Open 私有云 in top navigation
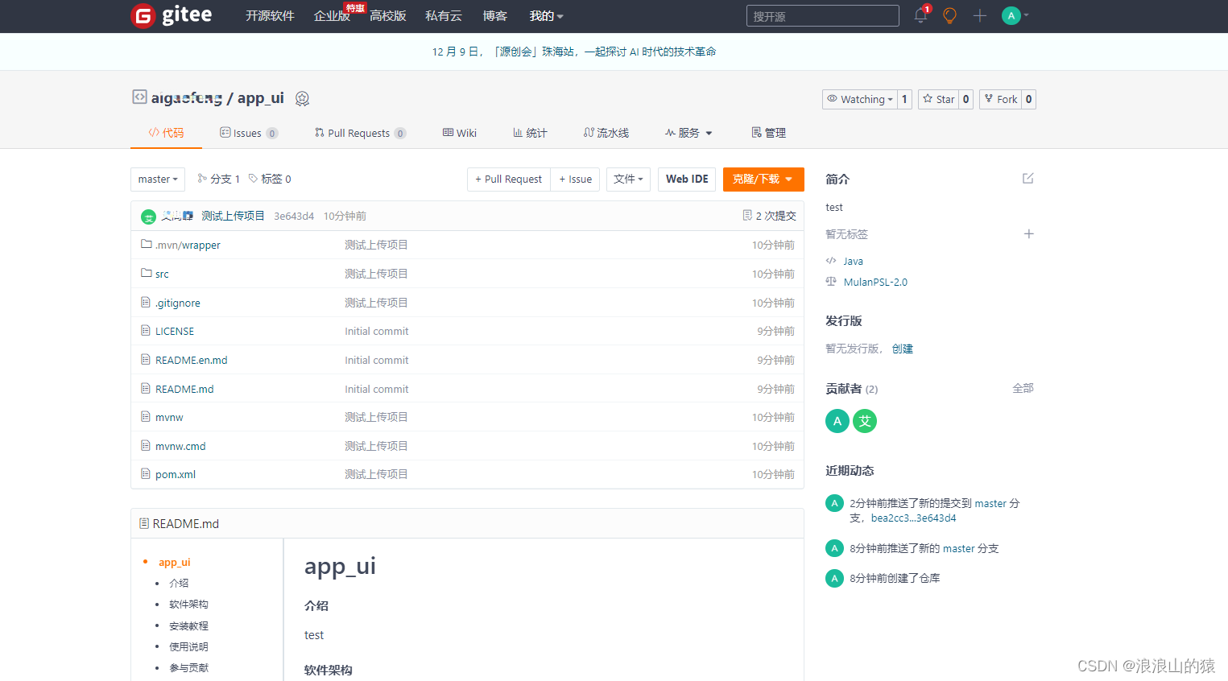This screenshot has width=1228, height=681. (444, 16)
